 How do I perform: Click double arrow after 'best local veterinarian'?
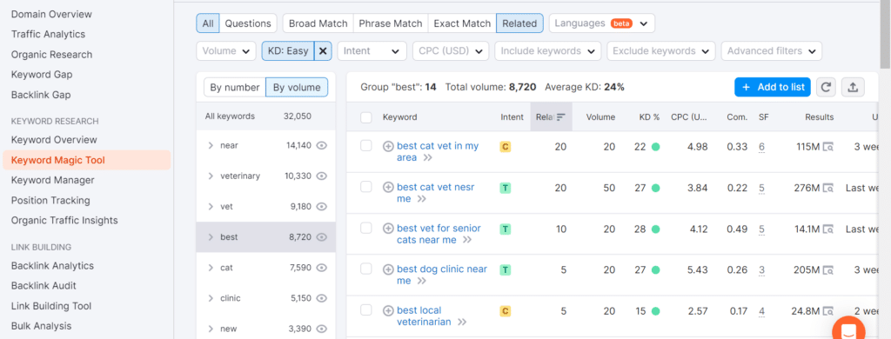[x=462, y=322]
